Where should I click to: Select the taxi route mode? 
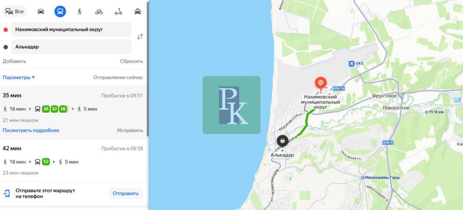(x=137, y=11)
